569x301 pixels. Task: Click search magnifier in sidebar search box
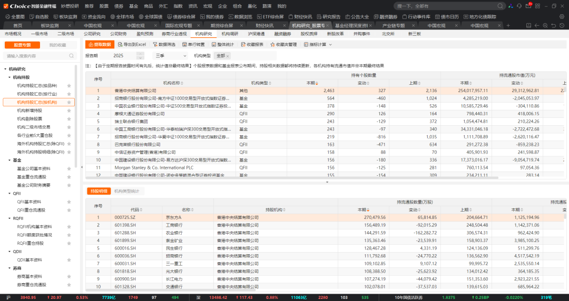[72, 56]
